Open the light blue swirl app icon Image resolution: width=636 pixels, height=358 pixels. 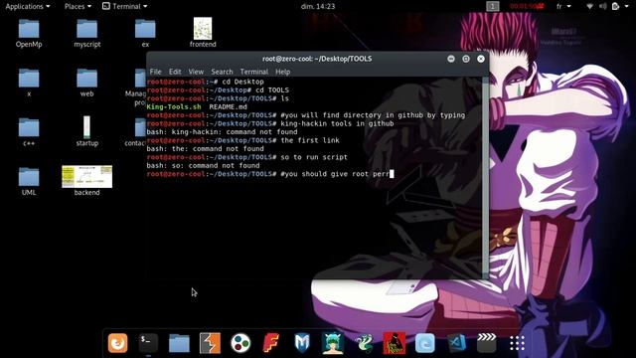point(425,343)
